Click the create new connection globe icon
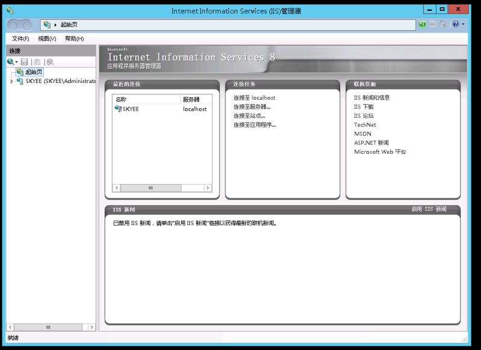The image size is (481, 350). [10, 62]
